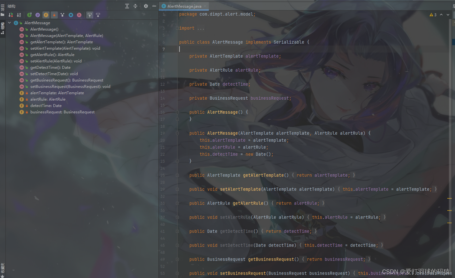Screen dimensions: 455x278
Task: Toggle Group Methods by Defining Type icon
Action: tap(62, 15)
